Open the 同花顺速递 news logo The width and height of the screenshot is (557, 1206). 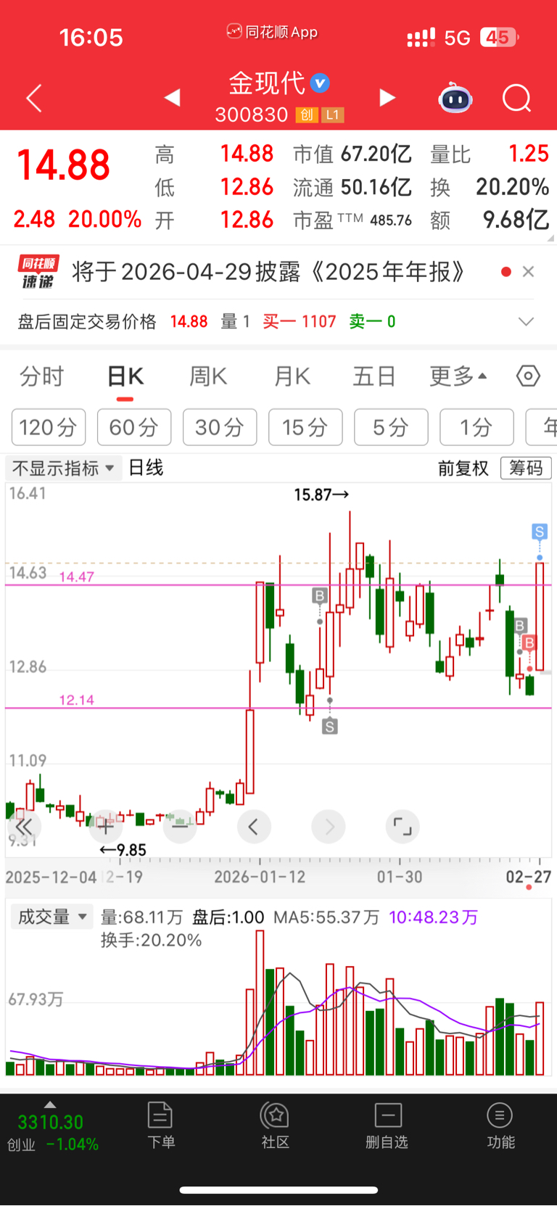[38, 272]
